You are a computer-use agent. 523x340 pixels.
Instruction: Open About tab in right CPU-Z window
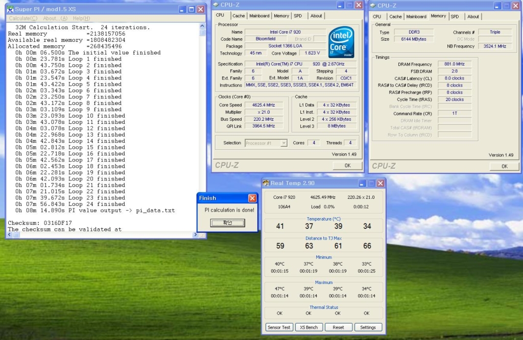[x=473, y=16]
